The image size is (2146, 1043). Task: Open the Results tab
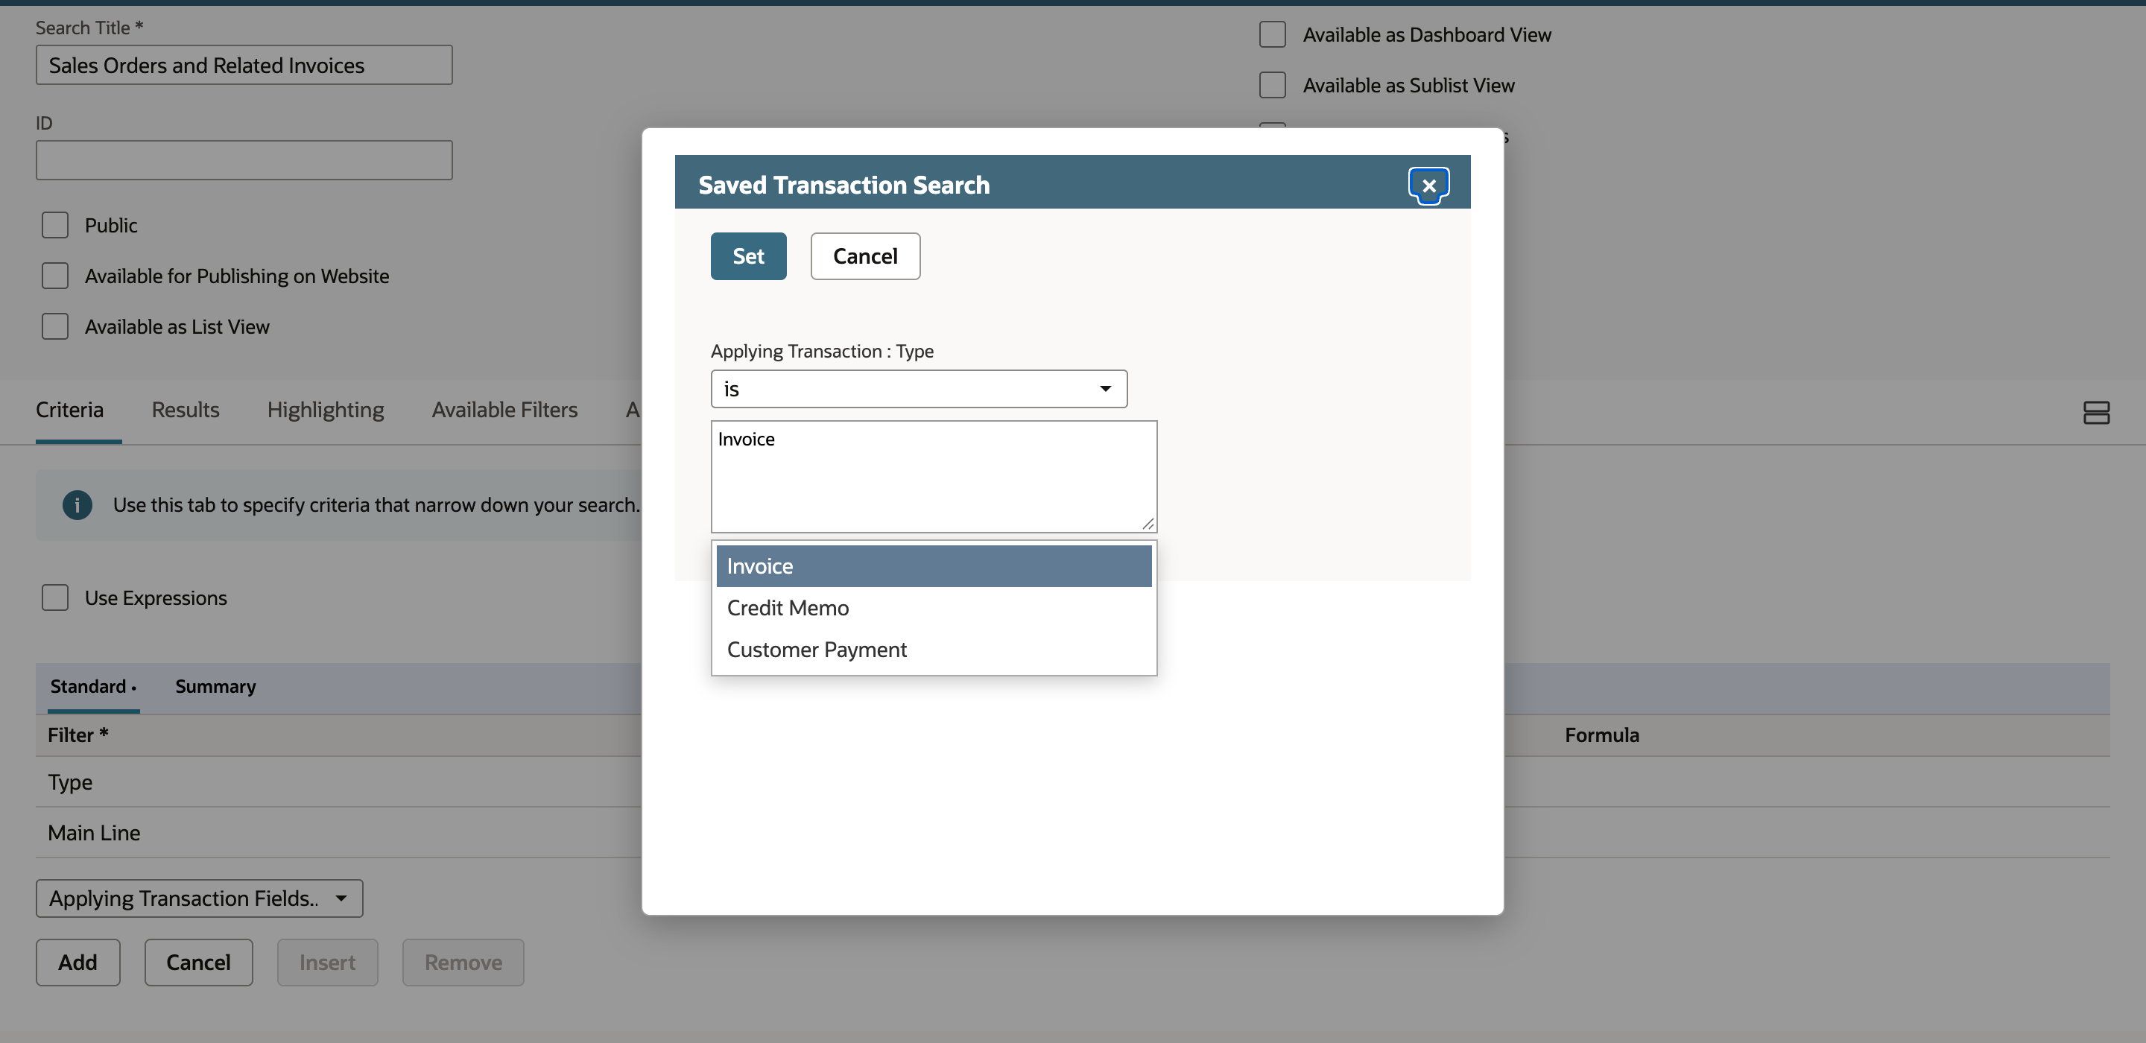pyautogui.click(x=185, y=410)
